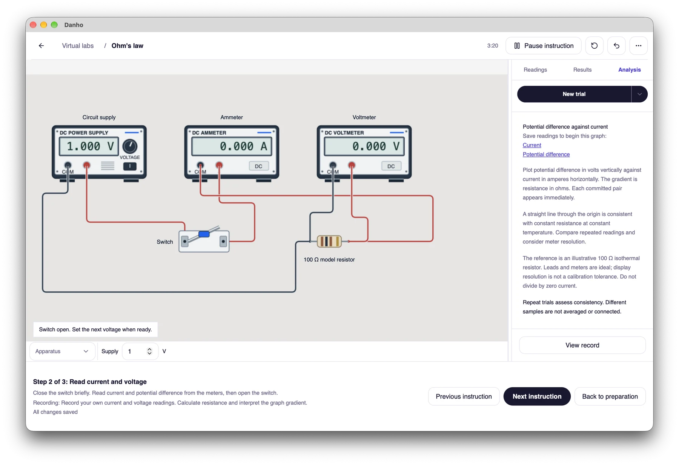Image resolution: width=679 pixels, height=465 pixels.
Task: Click the voltmeter 0.000 V display
Action: tap(364, 146)
